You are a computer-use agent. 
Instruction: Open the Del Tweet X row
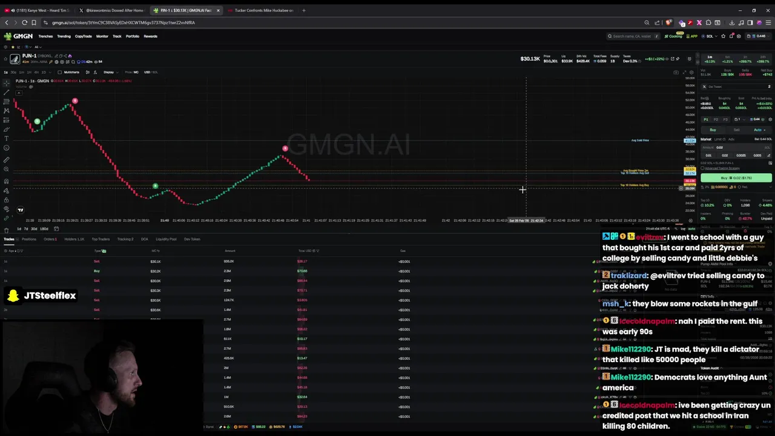pyautogui.click(x=736, y=87)
